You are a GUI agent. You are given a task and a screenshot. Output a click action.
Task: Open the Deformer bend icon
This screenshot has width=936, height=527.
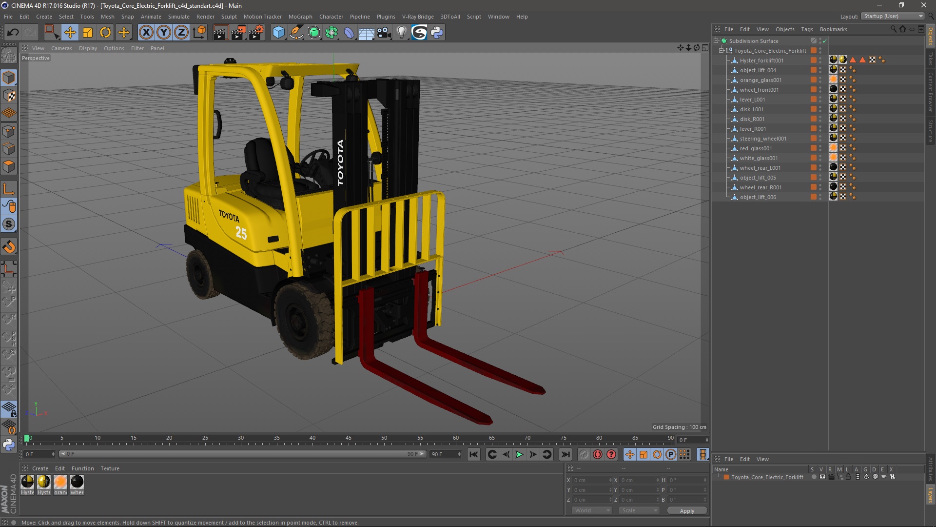349,33
